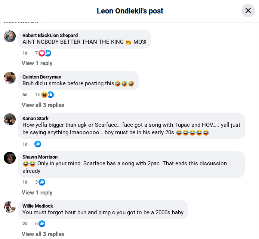Click the Kanan Stark name link
The width and height of the screenshot is (259, 239).
click(36, 118)
